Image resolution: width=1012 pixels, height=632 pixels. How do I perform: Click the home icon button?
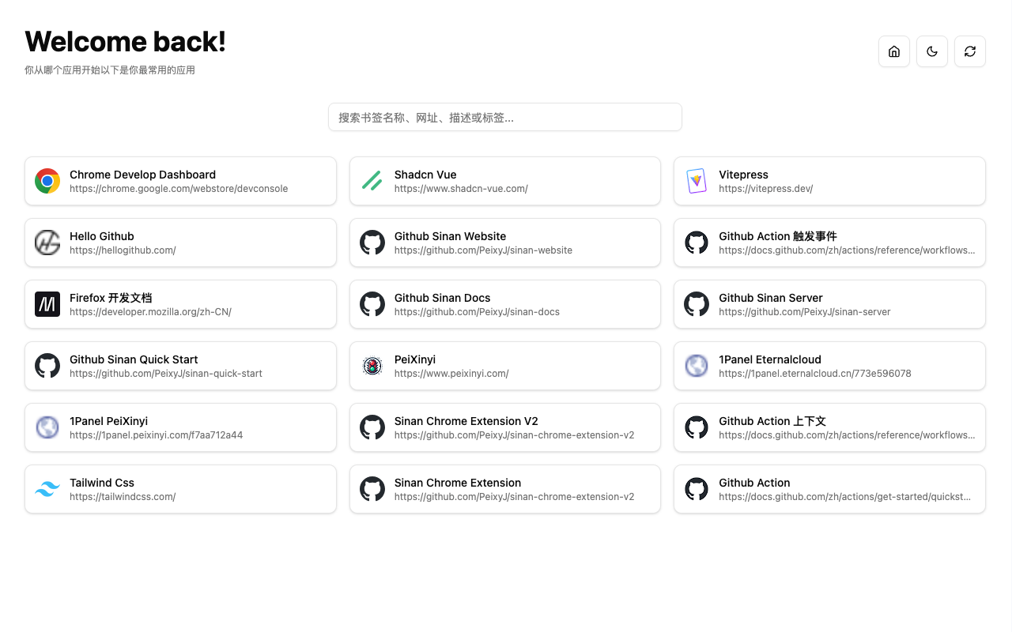coord(894,51)
